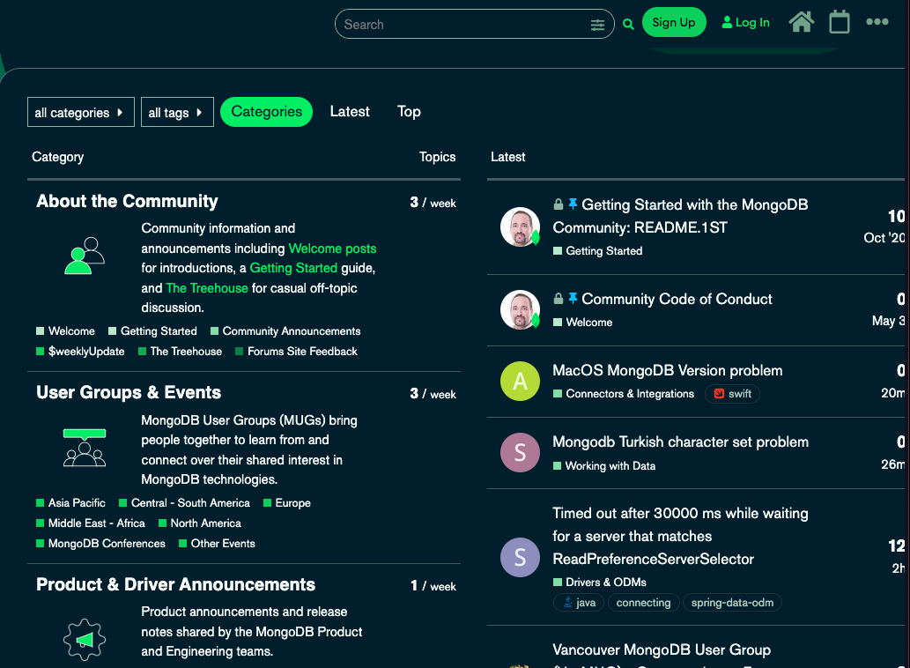Open $weeklyUpdate subcategory
Image resolution: width=910 pixels, height=668 pixels.
pos(80,352)
